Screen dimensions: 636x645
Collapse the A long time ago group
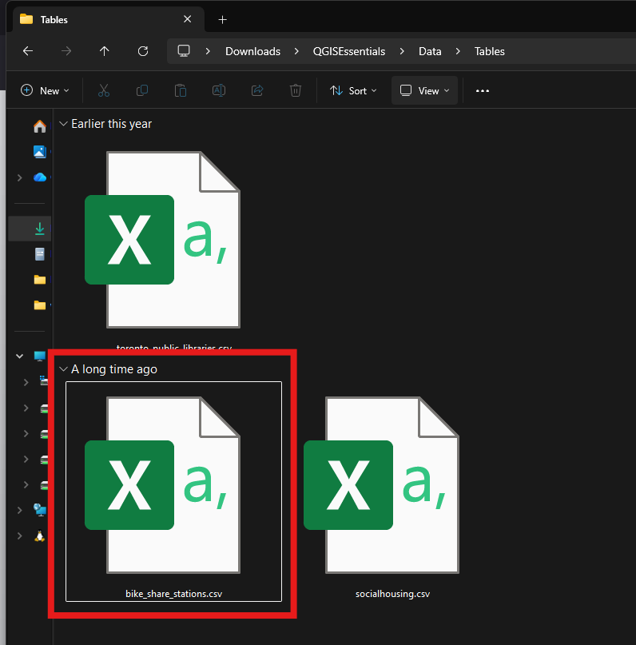pos(63,369)
